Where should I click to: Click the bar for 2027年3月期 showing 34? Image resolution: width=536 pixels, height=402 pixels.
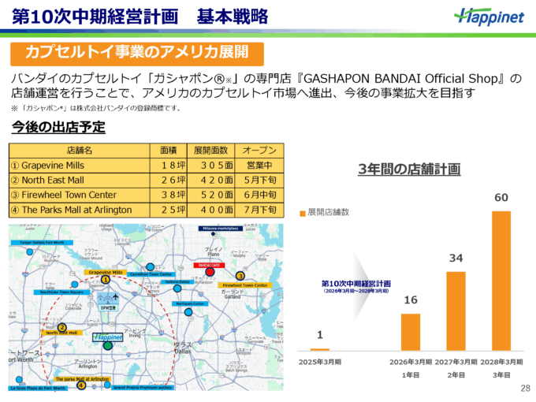[456, 311]
